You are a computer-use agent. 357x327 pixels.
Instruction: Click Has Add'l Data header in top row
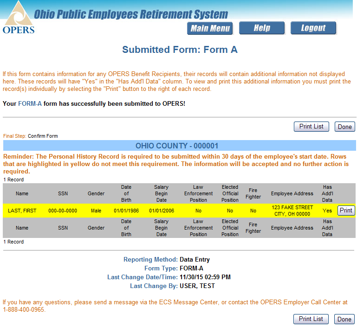[x=327, y=194]
